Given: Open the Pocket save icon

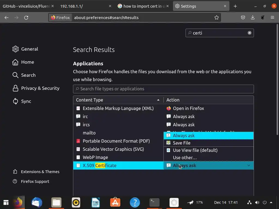Looking at the screenshot, I should pyautogui.click(x=243, y=17).
